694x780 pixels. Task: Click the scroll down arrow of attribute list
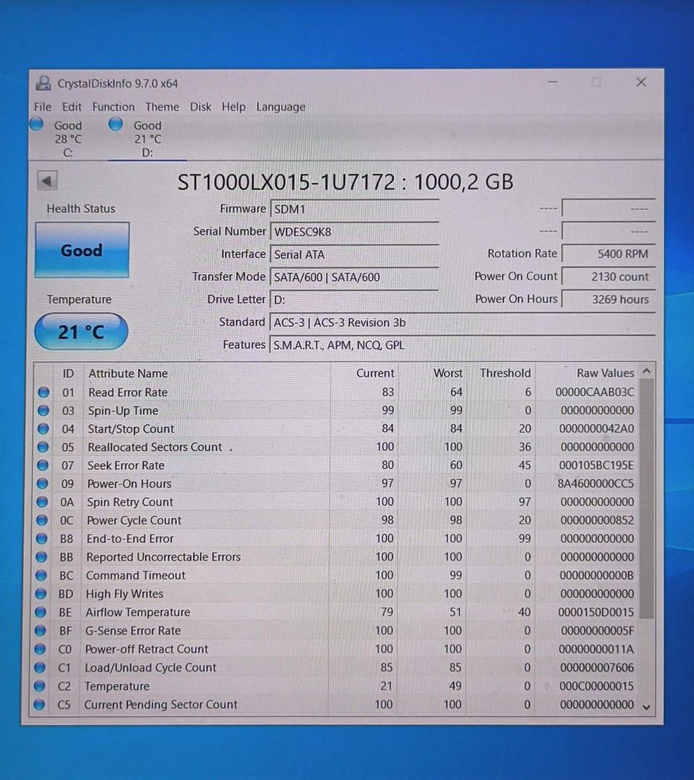pyautogui.click(x=646, y=707)
